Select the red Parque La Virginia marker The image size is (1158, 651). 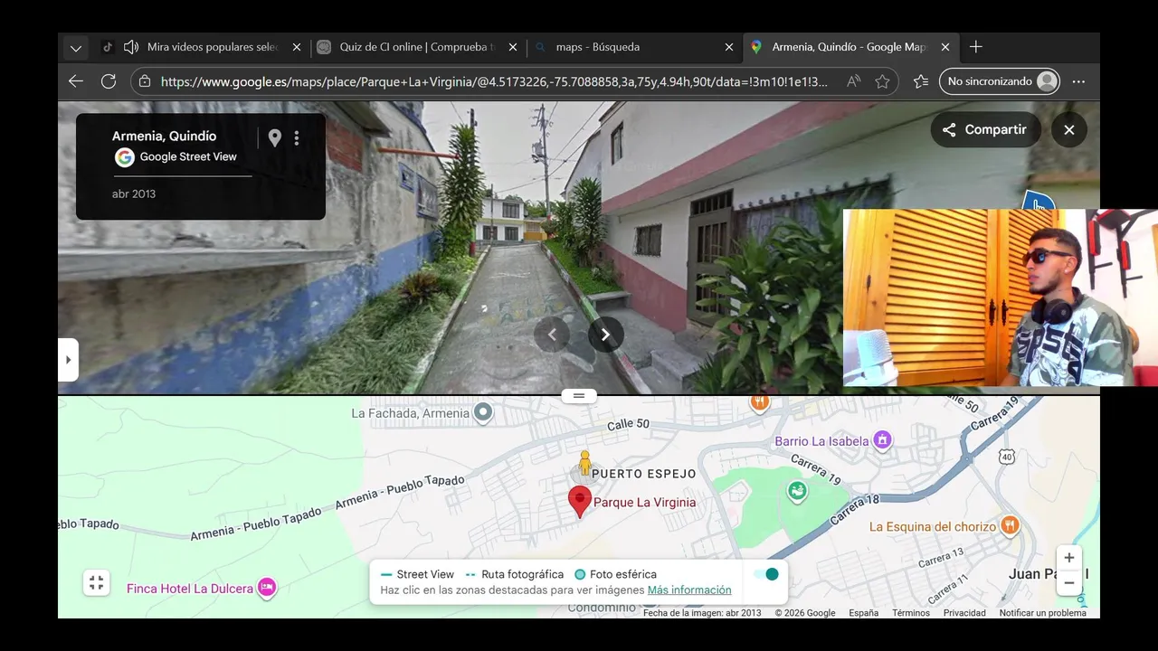click(580, 500)
